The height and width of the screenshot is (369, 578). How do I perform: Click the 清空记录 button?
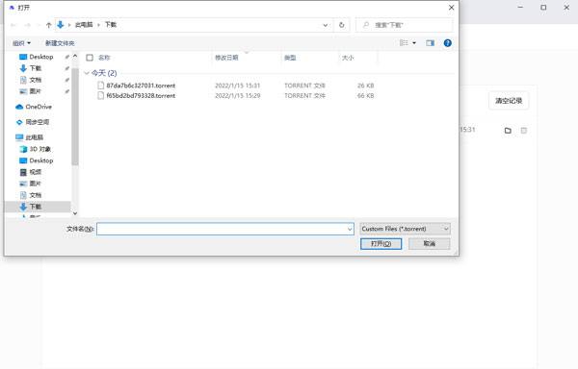[509, 101]
